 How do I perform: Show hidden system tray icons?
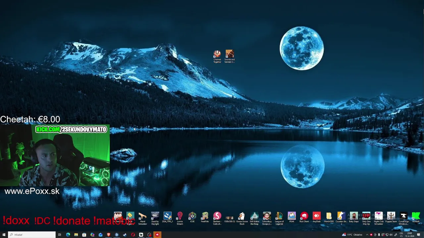(x=367, y=235)
